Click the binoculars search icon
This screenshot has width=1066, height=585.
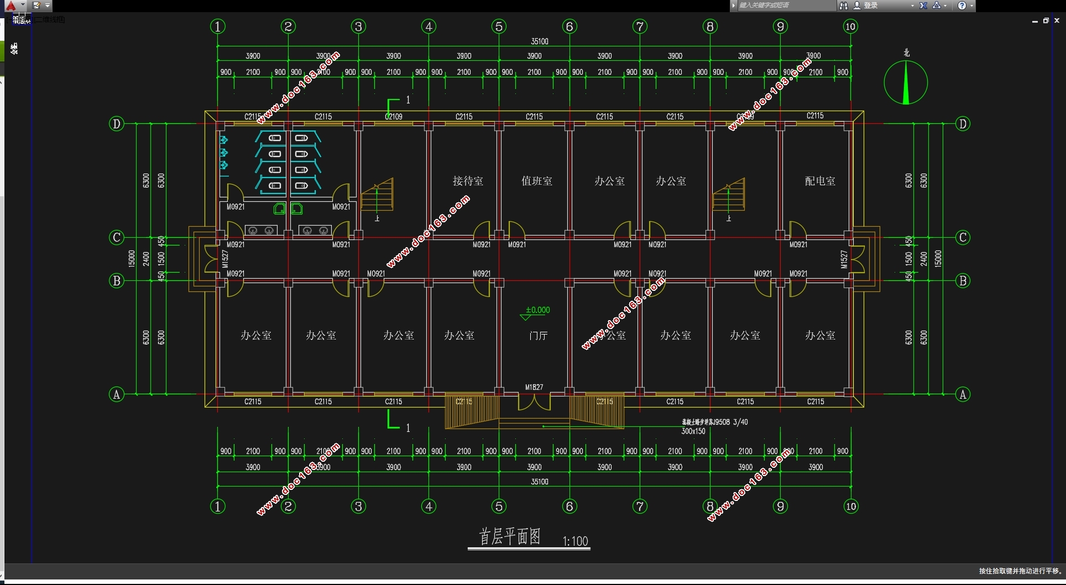point(844,6)
